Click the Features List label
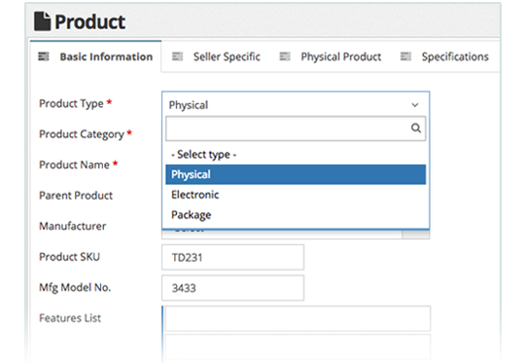This screenshot has width=525, height=363. coord(70,318)
